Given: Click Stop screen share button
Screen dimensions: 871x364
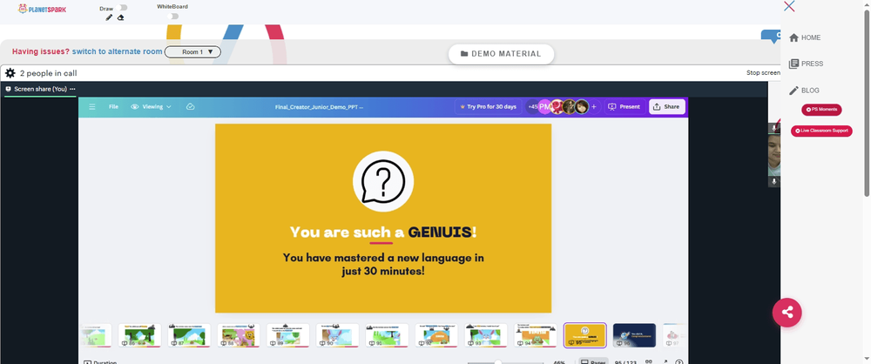Looking at the screenshot, I should [x=763, y=73].
